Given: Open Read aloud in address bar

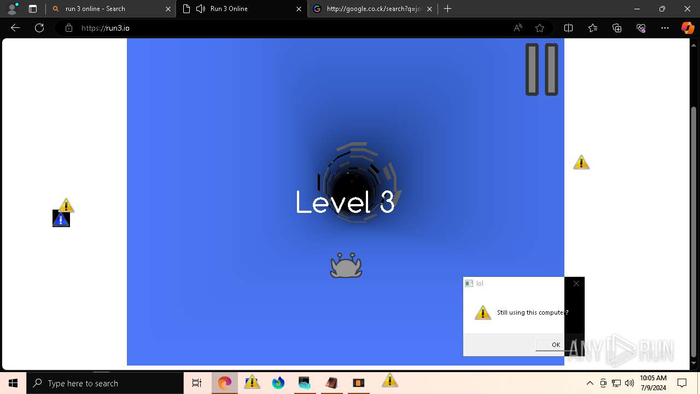Looking at the screenshot, I should pos(518,28).
